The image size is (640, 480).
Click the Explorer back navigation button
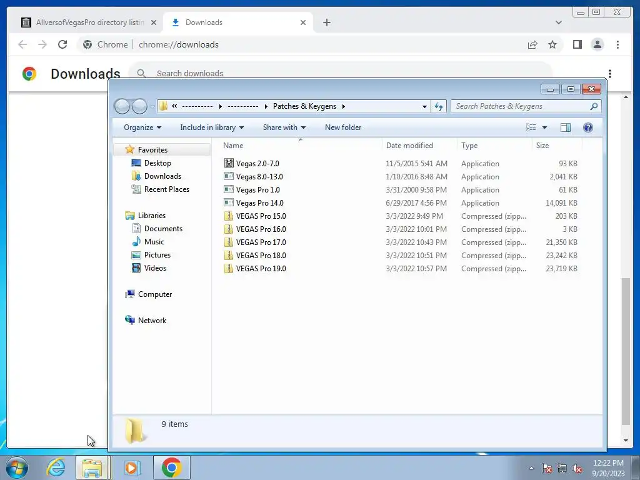pos(122,106)
